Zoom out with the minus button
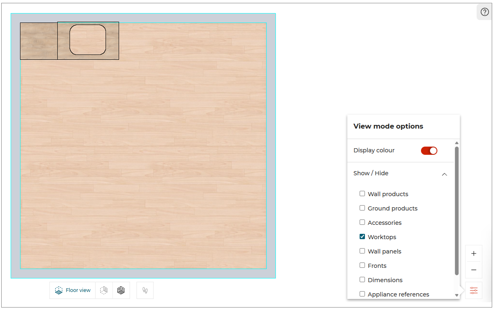Screen dimensions: 495x310 (474, 270)
